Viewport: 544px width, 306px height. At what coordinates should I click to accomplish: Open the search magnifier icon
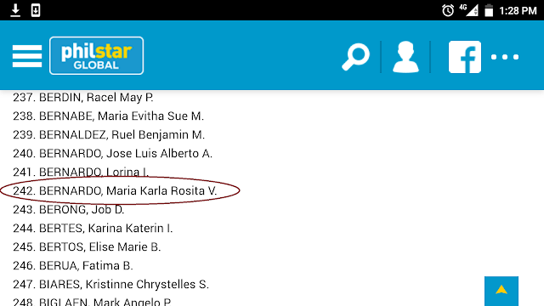pos(356,57)
